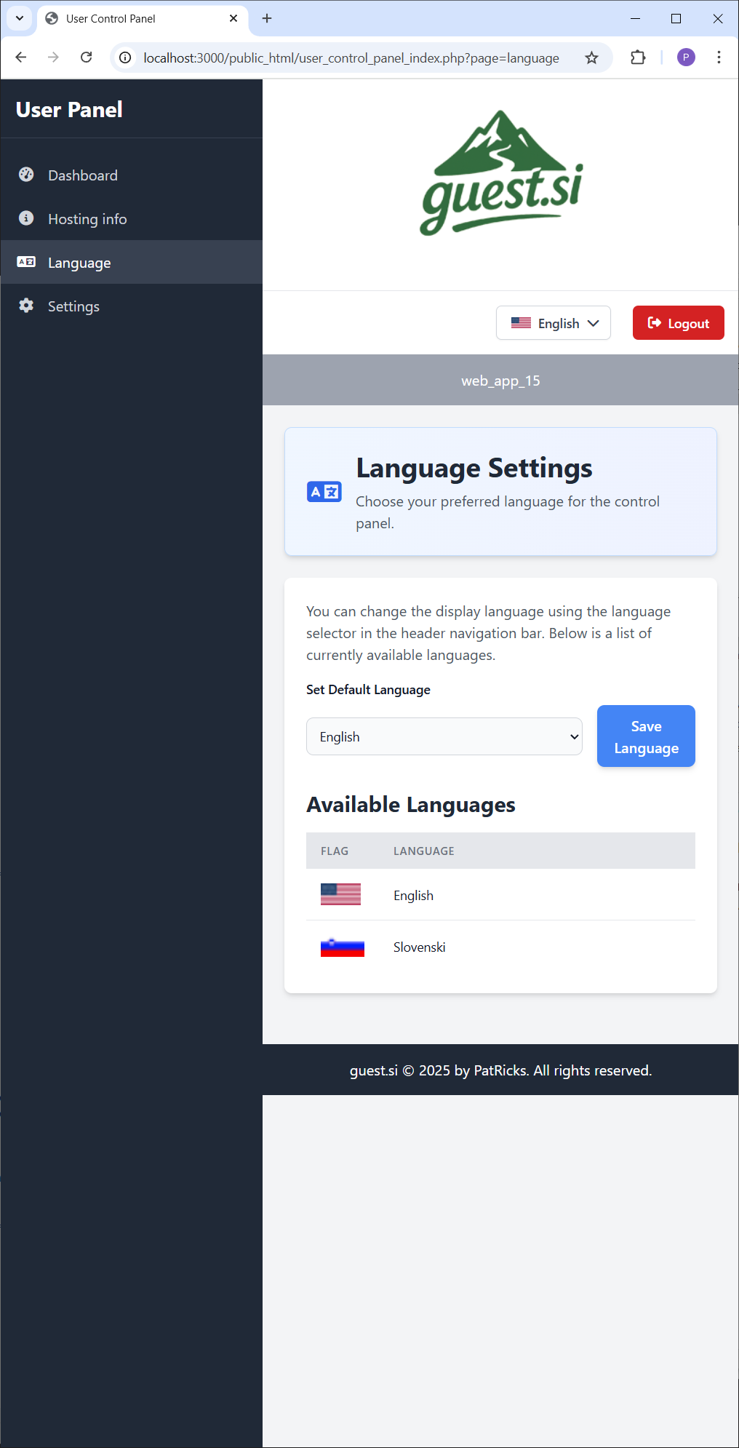
Task: Click the blue translate icon beside Language Settings
Action: [324, 492]
